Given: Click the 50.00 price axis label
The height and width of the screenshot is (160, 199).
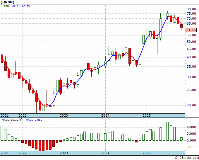Looking at the screenshot, I should tap(191, 42).
